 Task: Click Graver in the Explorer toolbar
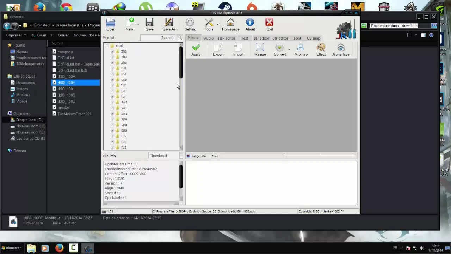[63, 35]
